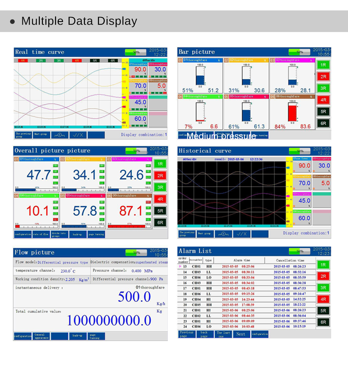Toggle the green 1R relay in Bar picture
Screen dimensions: 348x372
[x=323, y=65]
